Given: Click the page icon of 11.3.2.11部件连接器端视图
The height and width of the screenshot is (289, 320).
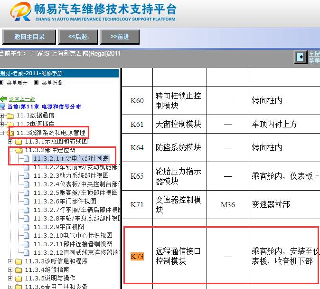Looking at the screenshot, I should 26,244.
